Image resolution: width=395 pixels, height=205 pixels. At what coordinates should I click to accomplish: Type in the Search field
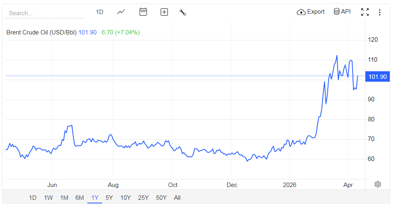click(44, 13)
